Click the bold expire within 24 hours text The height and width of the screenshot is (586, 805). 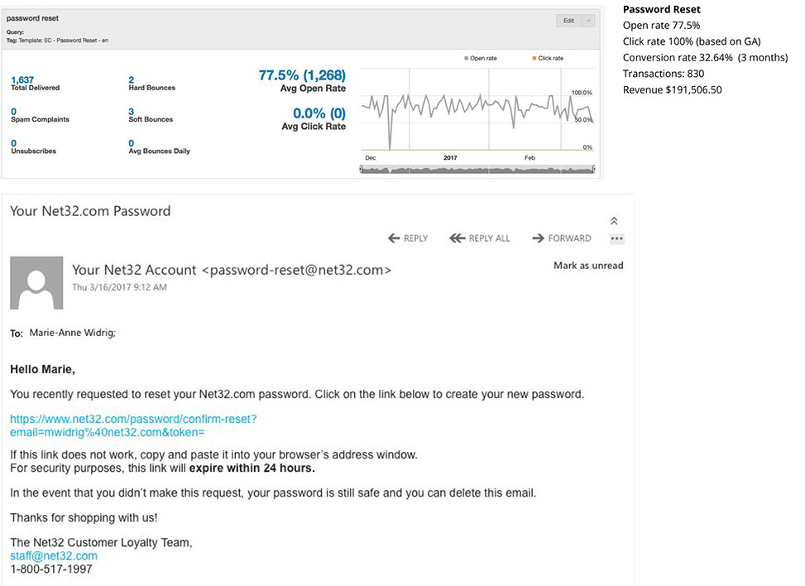pyautogui.click(x=252, y=468)
